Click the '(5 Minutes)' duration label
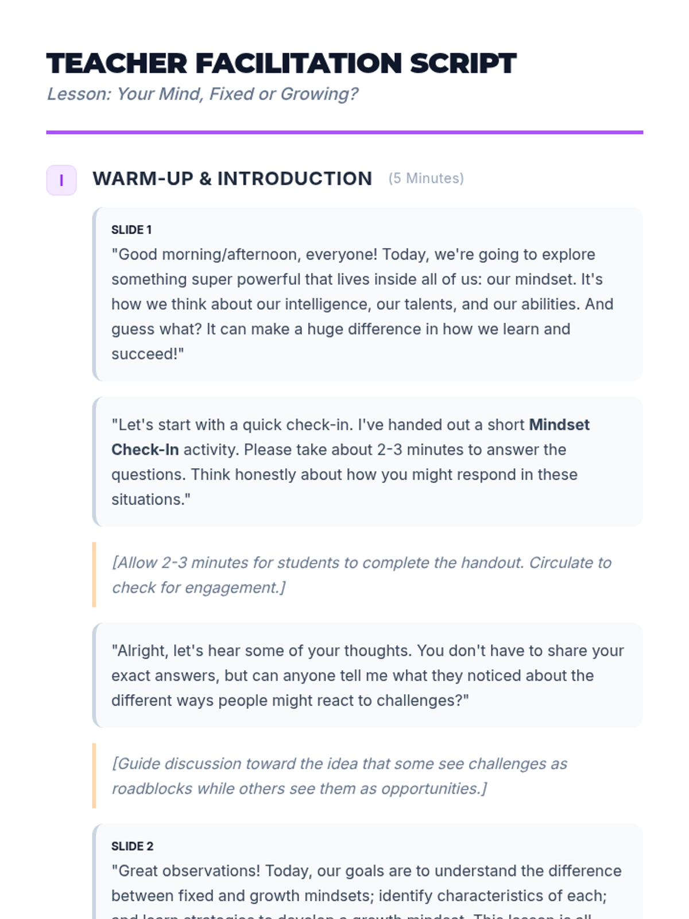Image resolution: width=689 pixels, height=919 pixels. (426, 179)
